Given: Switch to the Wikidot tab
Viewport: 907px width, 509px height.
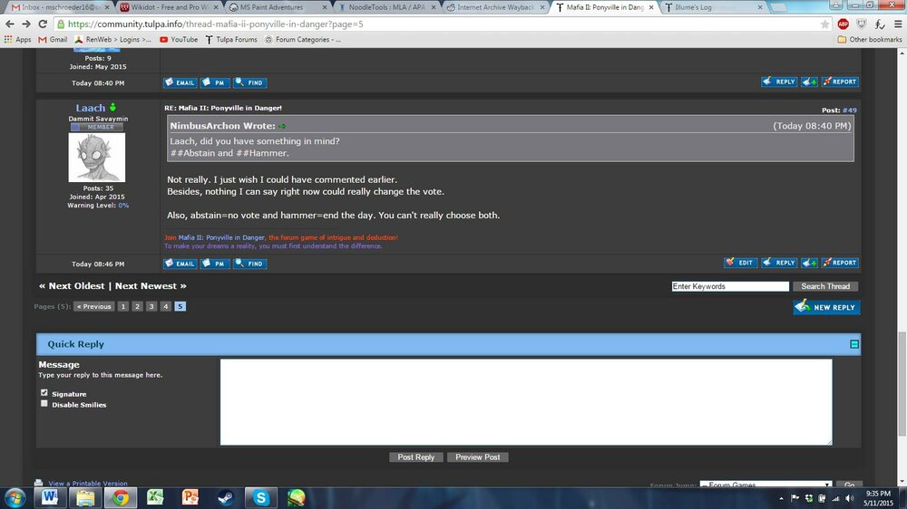Looking at the screenshot, I should 168,7.
